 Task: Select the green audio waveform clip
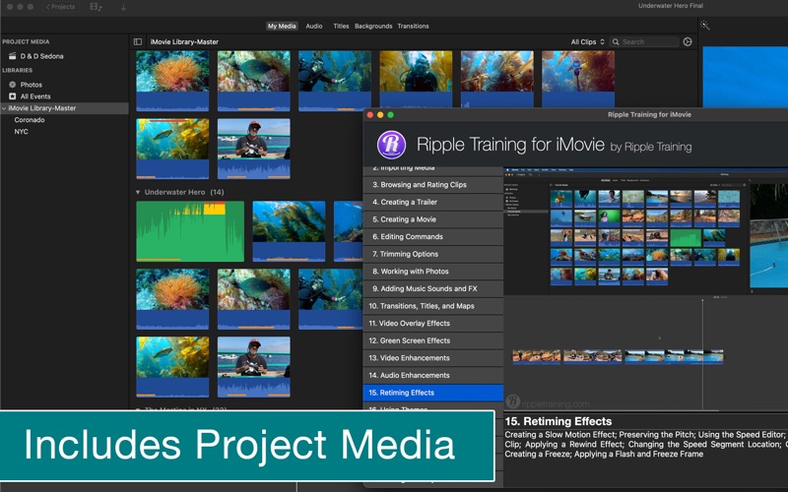pyautogui.click(x=190, y=231)
